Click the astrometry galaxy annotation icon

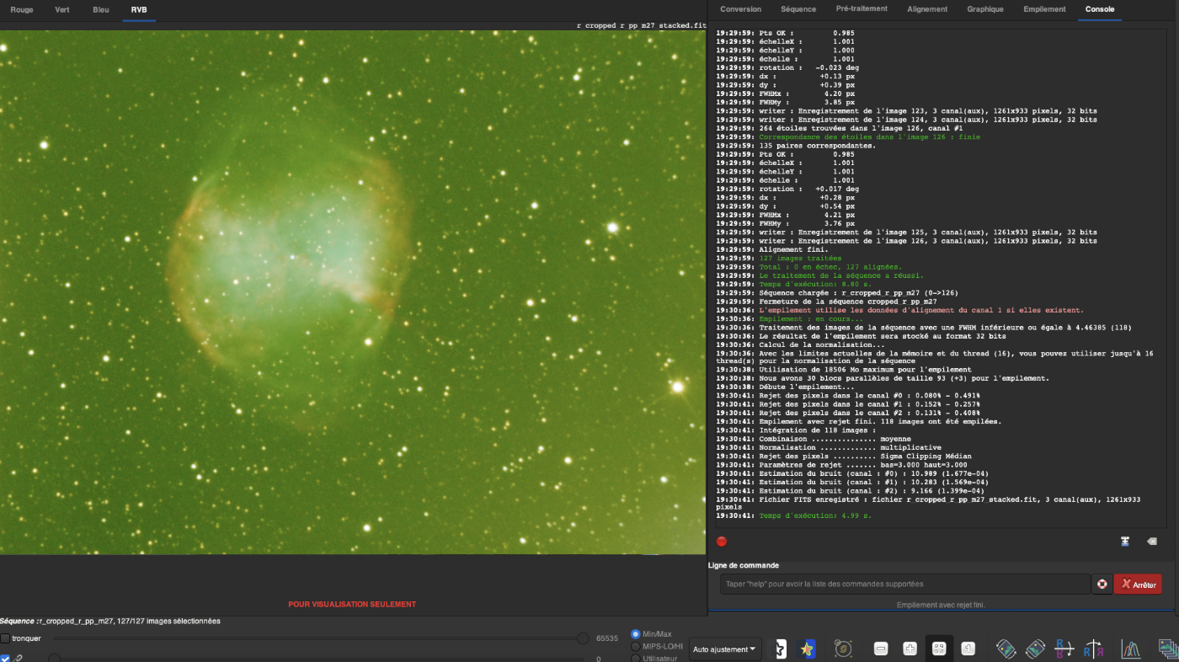[x=843, y=649]
